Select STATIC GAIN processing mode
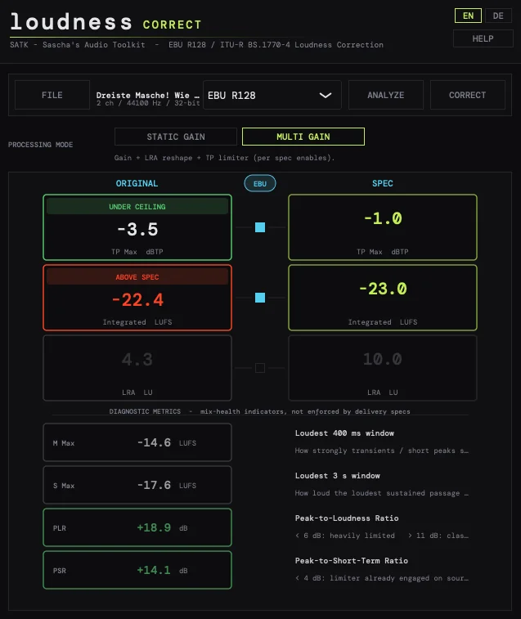The image size is (521, 619). click(176, 137)
